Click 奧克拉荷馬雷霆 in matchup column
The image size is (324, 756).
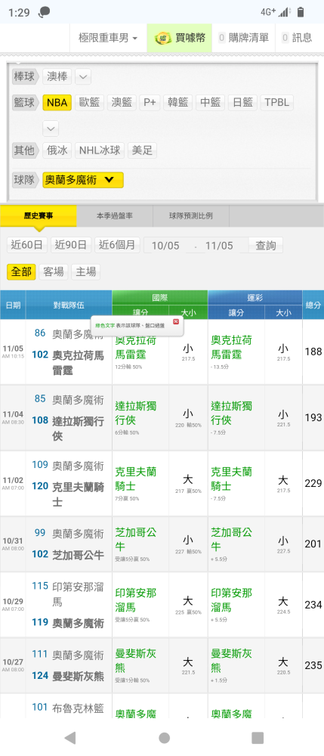pos(78,363)
